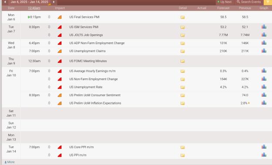Open detail folder for US ISM Services PMI
Image resolution: width=272 pixels, height=165 pixels.
point(183,27)
